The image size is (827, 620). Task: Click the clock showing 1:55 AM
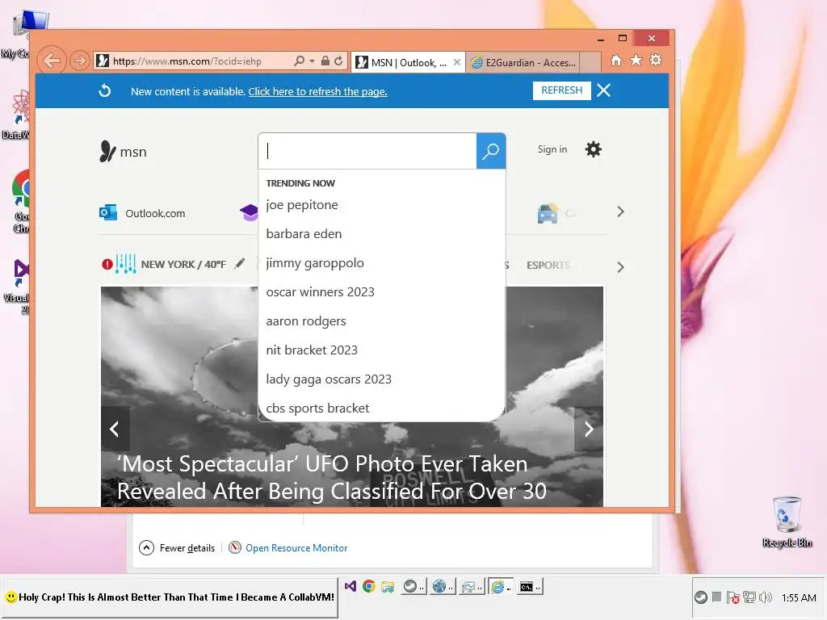coord(799,598)
